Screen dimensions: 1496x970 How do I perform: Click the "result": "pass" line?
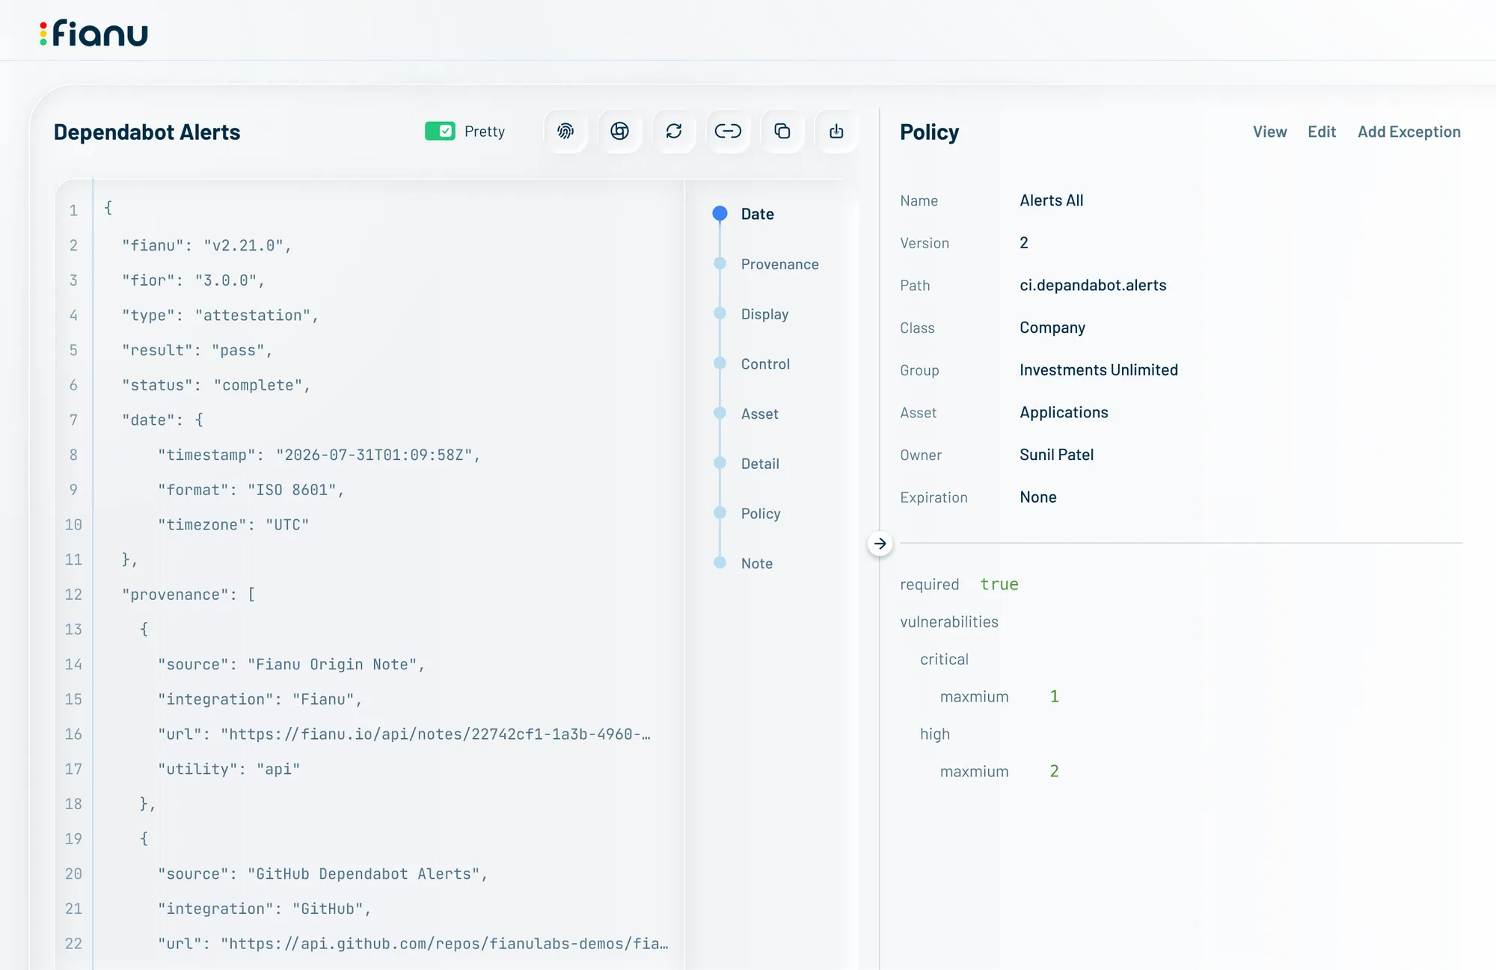[x=197, y=350]
